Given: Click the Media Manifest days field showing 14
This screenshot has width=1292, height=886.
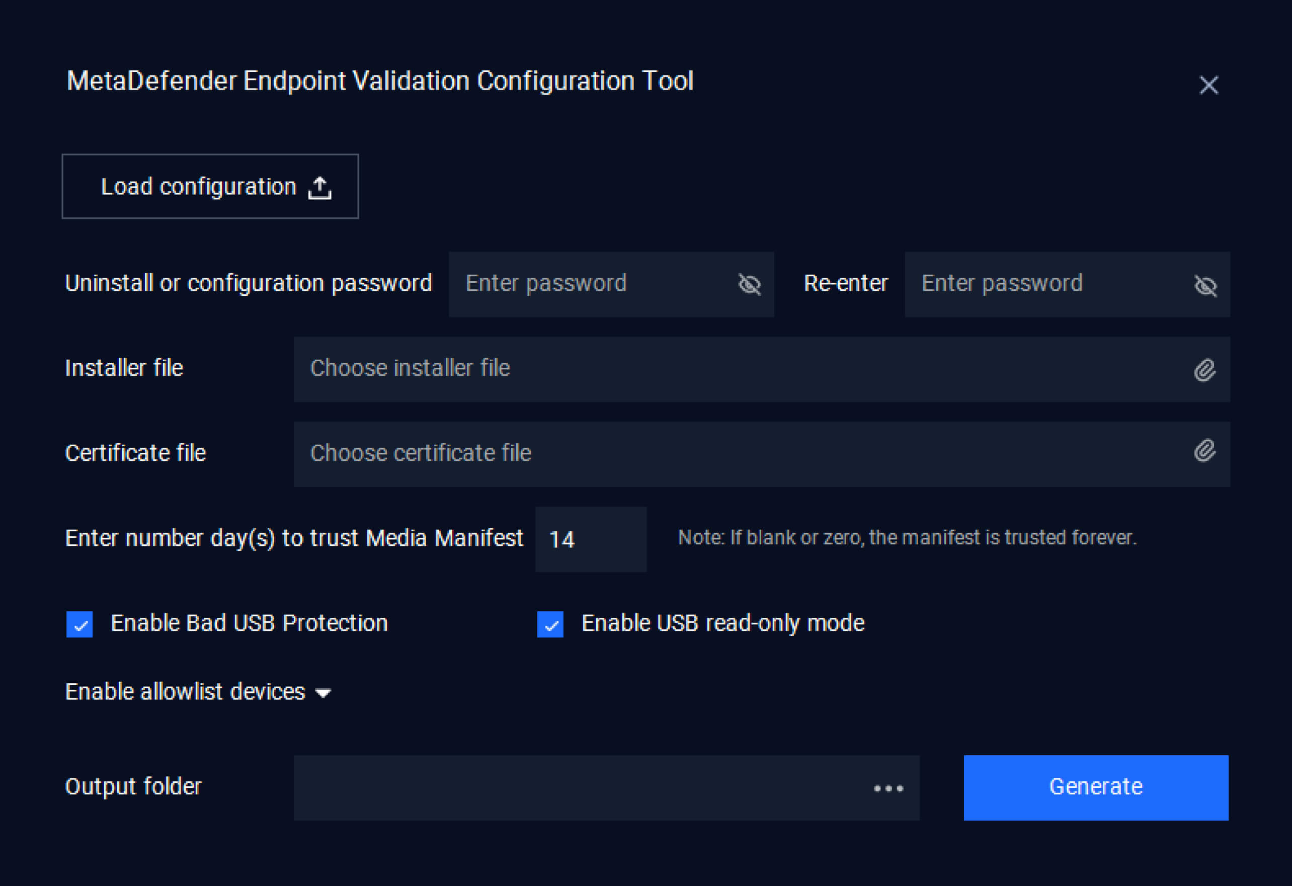Looking at the screenshot, I should 591,539.
